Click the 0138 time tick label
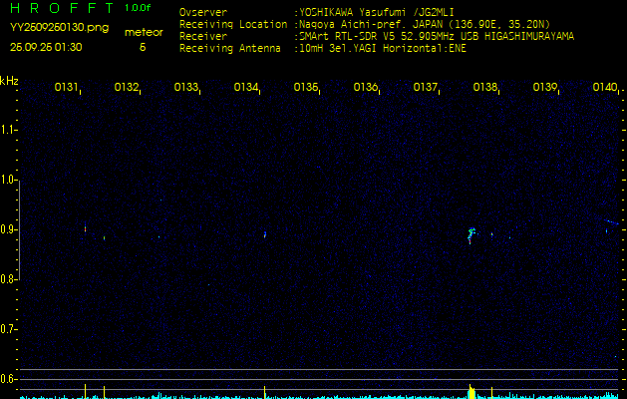 (x=484, y=87)
